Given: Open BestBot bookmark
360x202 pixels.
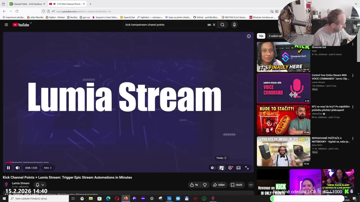Looking at the screenshot, I should pyautogui.click(x=72, y=17).
